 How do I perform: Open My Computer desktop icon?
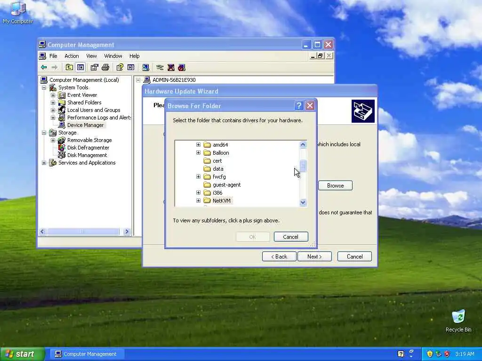(x=18, y=13)
